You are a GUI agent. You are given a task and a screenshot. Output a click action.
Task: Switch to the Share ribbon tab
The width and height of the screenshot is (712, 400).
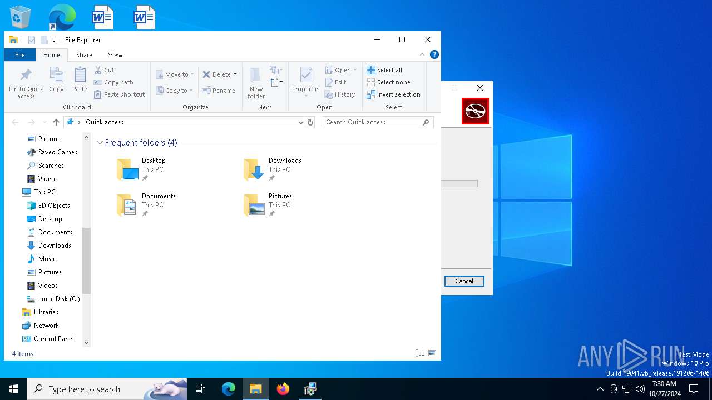[85, 55]
